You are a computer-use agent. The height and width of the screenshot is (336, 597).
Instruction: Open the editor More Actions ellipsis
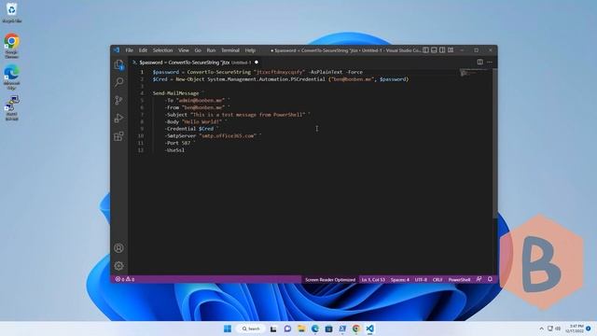(490, 62)
